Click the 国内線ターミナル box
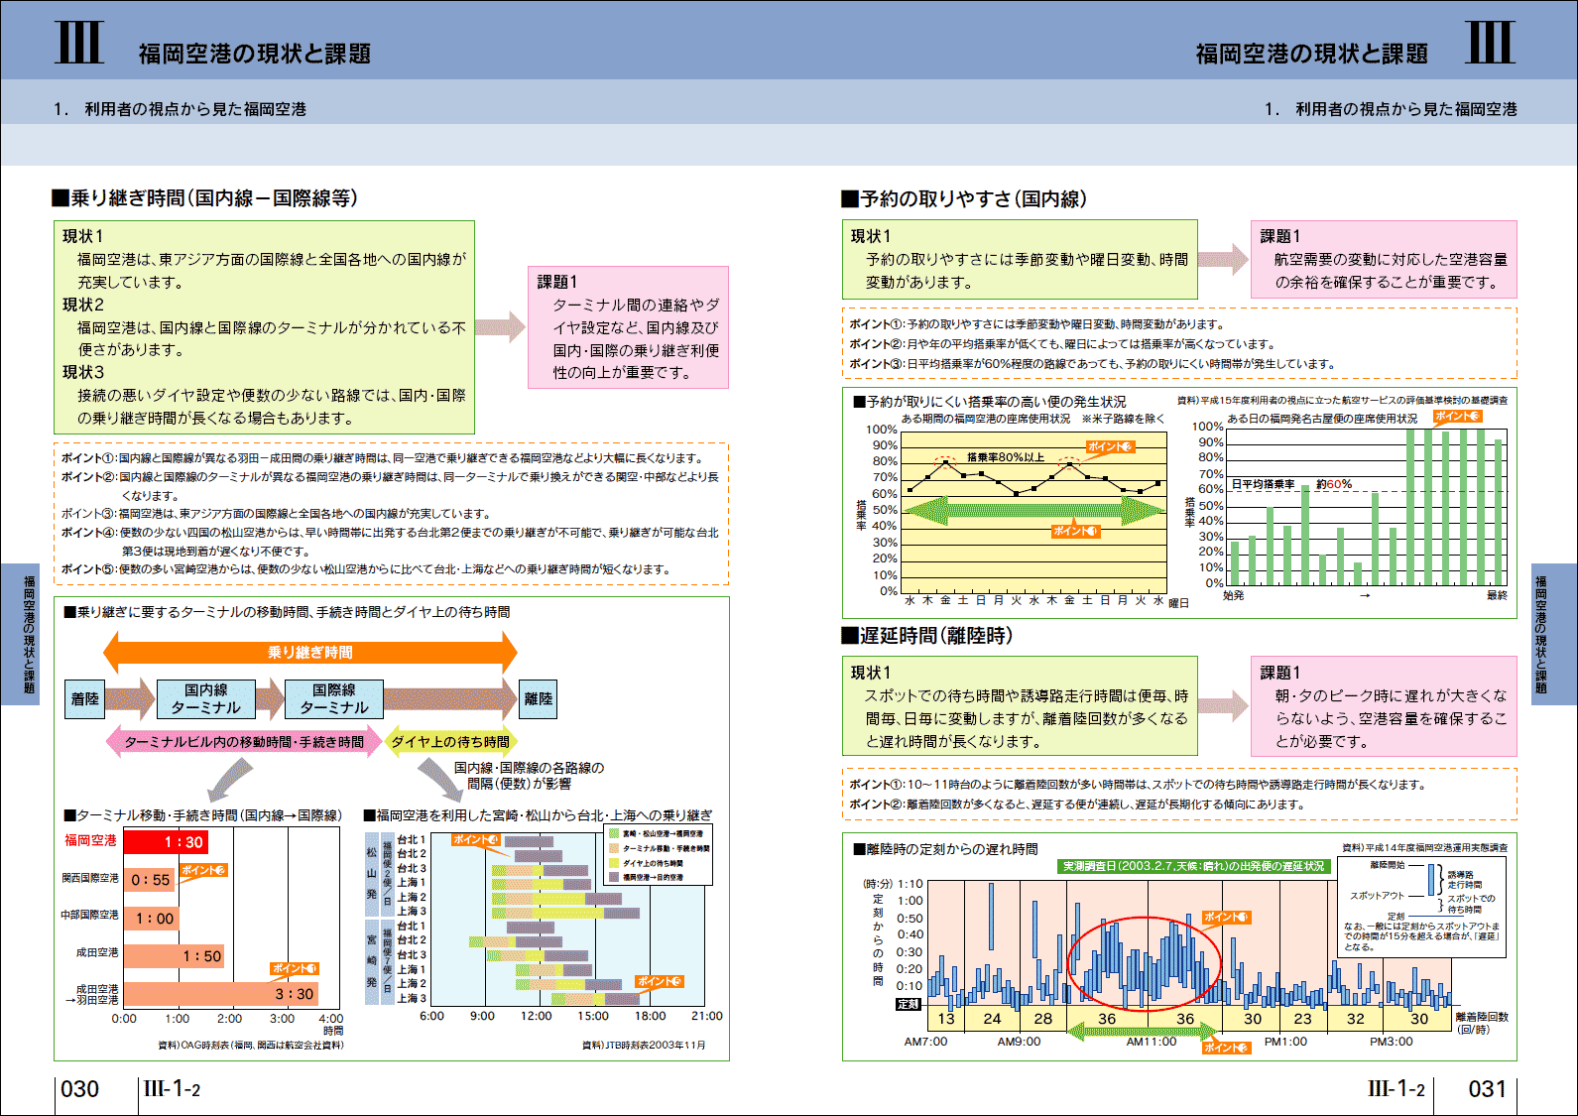Viewport: 1578px width, 1116px height. (x=206, y=699)
